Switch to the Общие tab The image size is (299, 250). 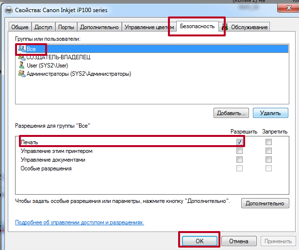(x=20, y=27)
